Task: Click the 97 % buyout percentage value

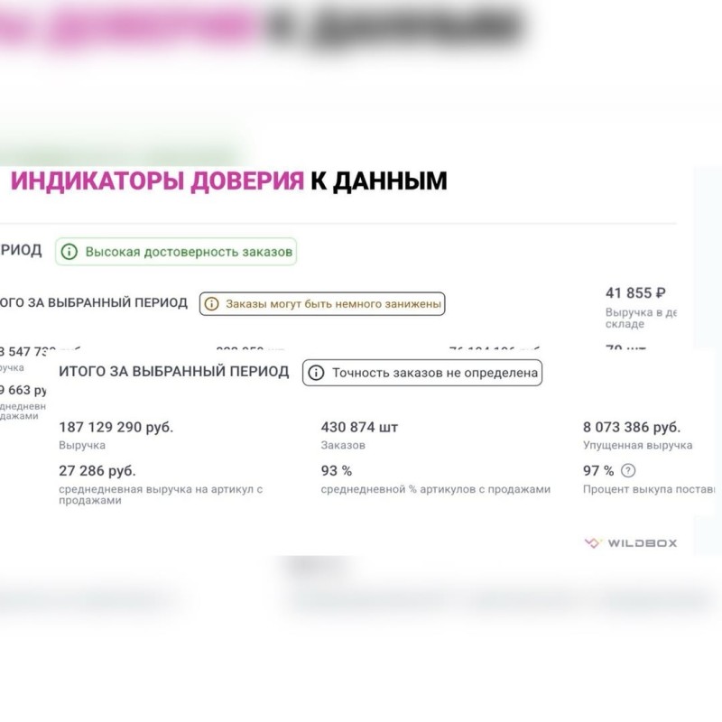Action: [x=598, y=470]
